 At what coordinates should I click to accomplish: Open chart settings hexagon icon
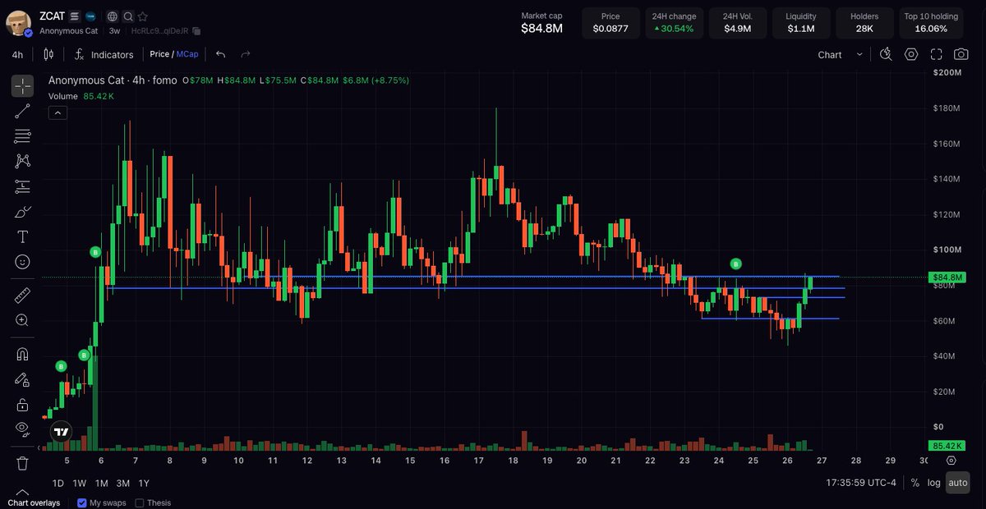tap(911, 54)
